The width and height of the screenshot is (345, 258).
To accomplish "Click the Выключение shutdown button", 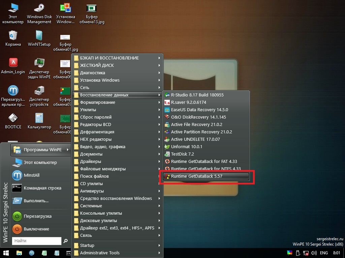I will click(41, 229).
